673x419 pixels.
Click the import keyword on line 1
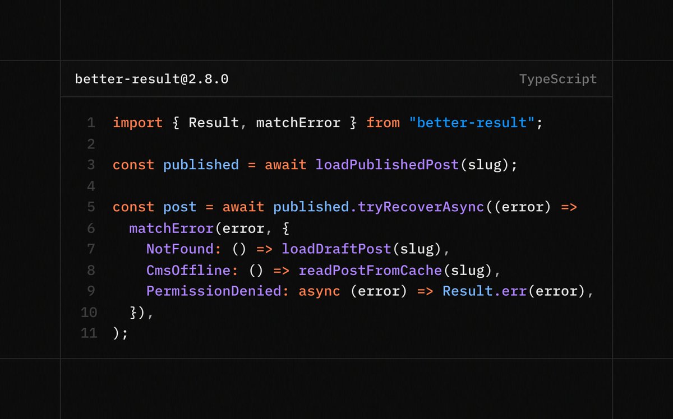pyautogui.click(x=137, y=123)
